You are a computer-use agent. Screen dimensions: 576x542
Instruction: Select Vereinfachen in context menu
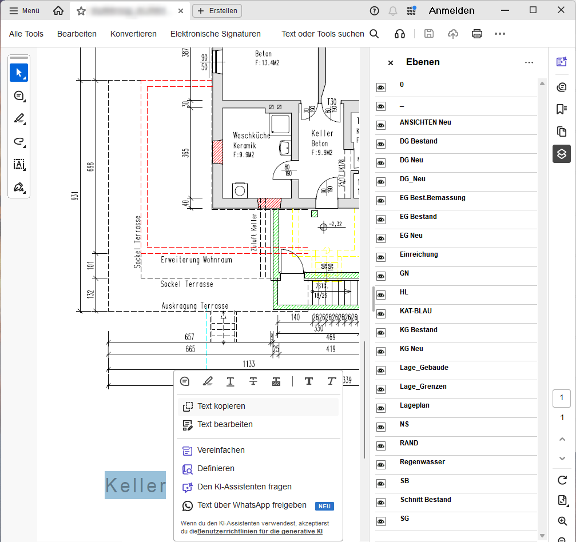click(x=258, y=450)
